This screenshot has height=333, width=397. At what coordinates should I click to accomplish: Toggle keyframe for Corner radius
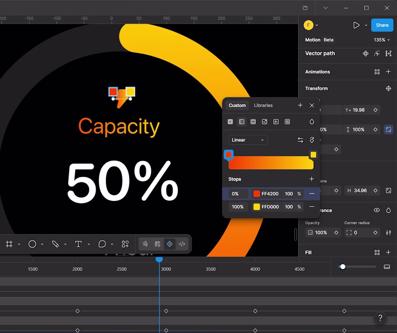(375, 233)
